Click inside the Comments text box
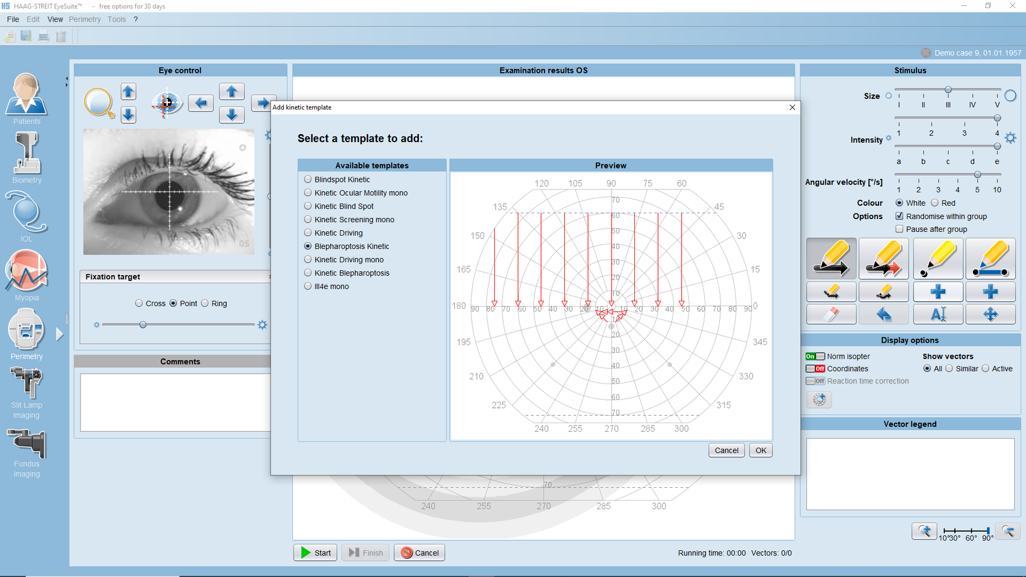The image size is (1026, 577). (x=175, y=402)
